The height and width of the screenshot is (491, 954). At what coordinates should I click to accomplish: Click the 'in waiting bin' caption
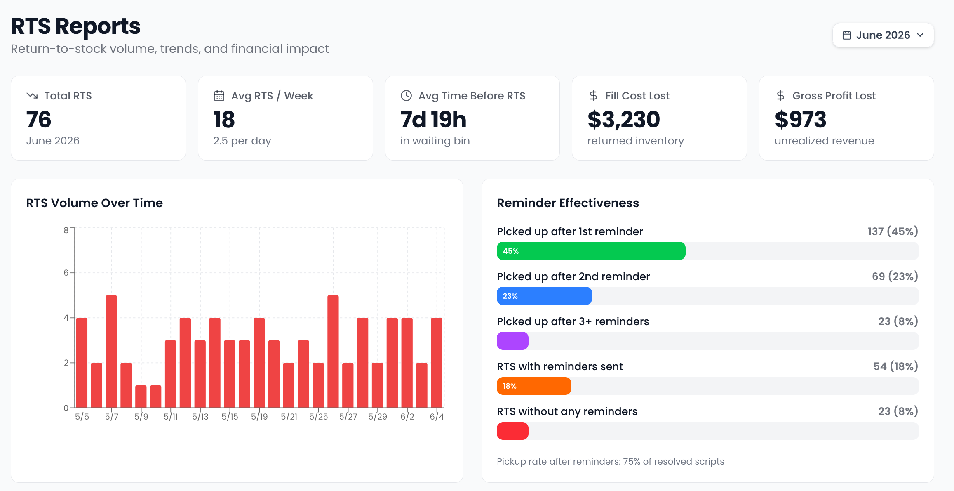pyautogui.click(x=435, y=141)
